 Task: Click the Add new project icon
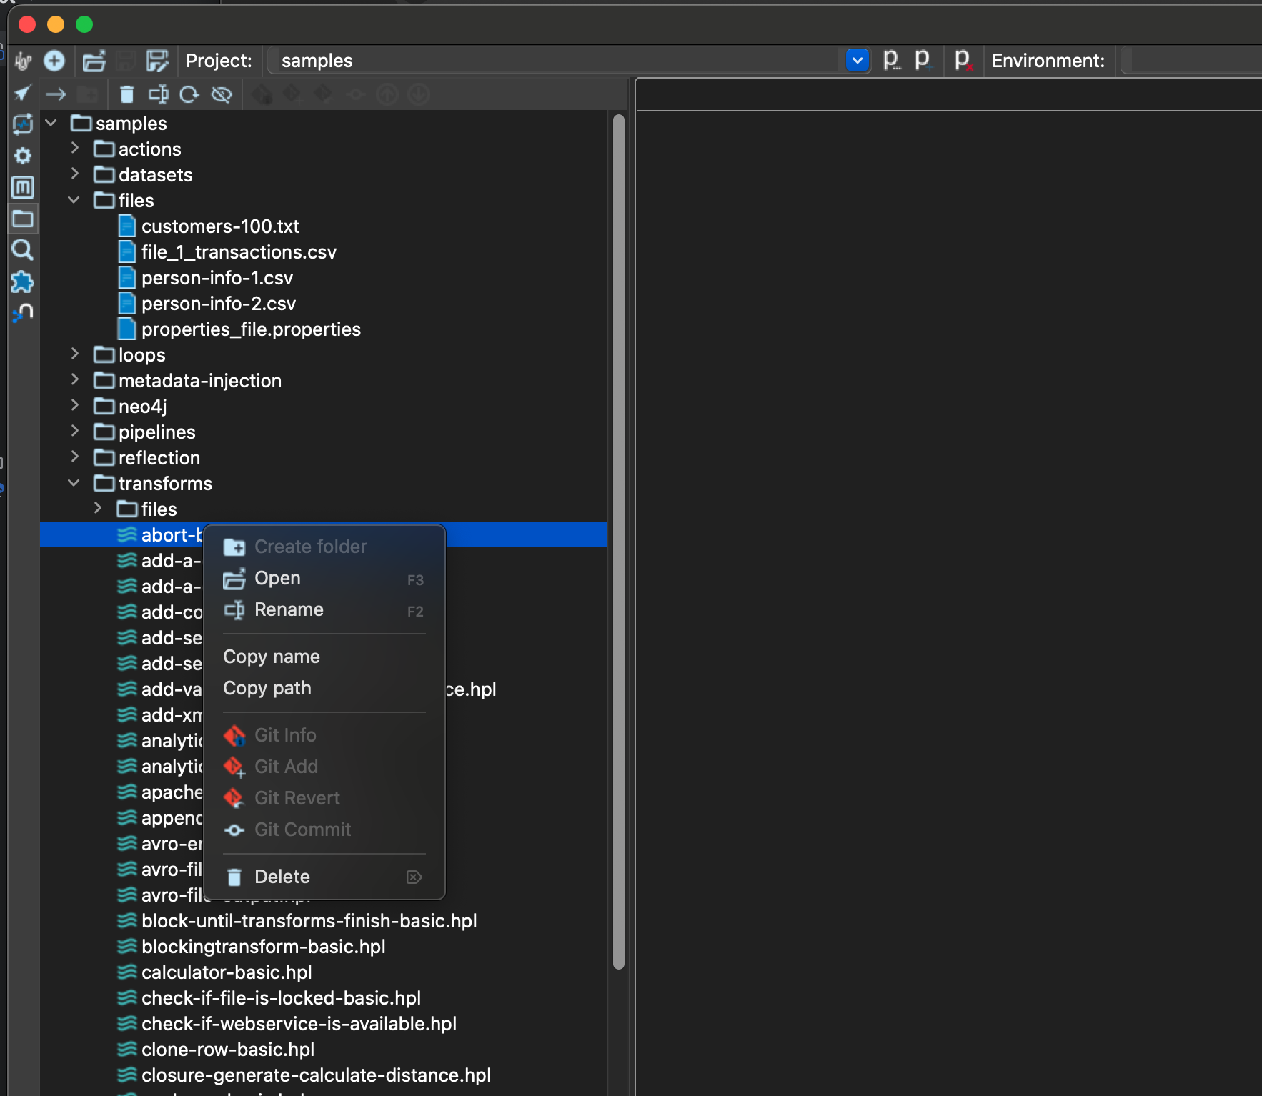point(923,61)
